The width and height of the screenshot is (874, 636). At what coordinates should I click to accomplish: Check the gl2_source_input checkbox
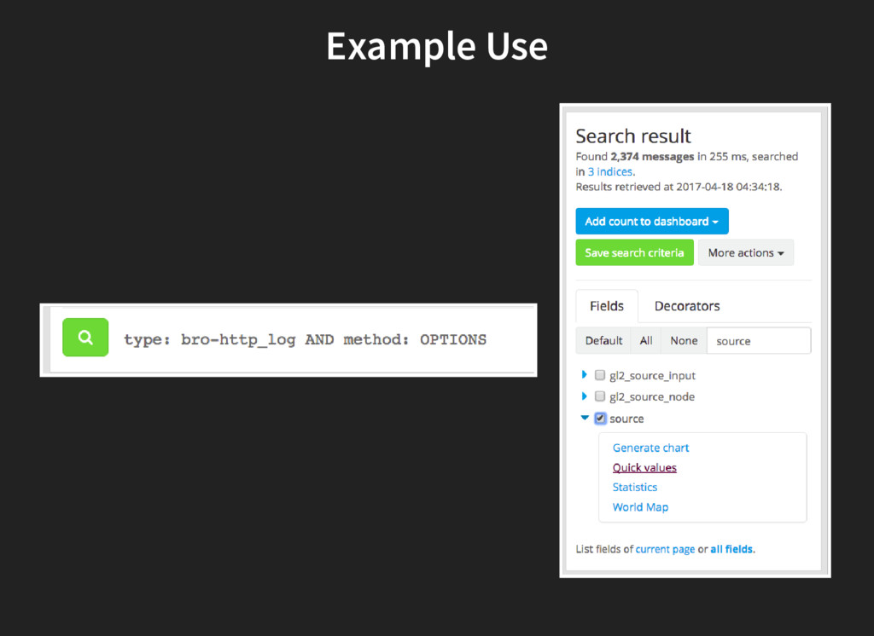click(x=600, y=375)
